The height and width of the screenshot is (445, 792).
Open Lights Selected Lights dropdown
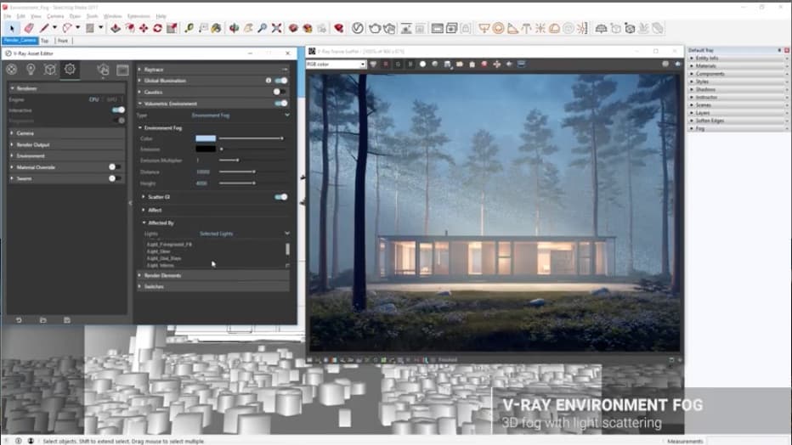[x=245, y=234]
